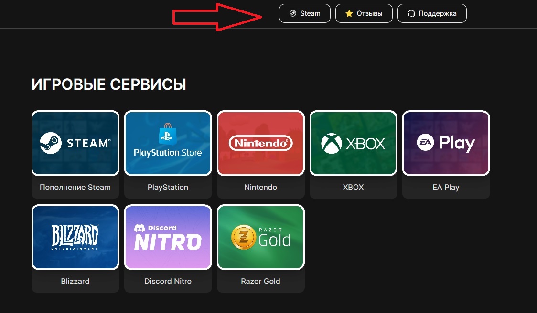Image resolution: width=537 pixels, height=313 pixels.
Task: Click the PlayStation label under card
Action: (168, 187)
